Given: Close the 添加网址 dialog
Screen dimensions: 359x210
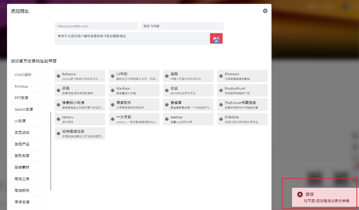Looking at the screenshot, I should tap(265, 11).
